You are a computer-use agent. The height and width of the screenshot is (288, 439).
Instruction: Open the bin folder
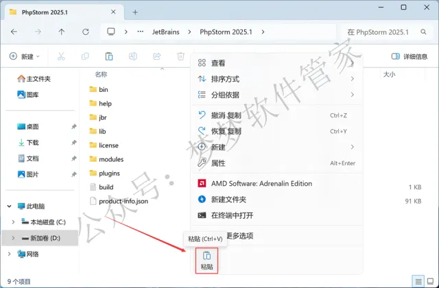tap(99, 90)
